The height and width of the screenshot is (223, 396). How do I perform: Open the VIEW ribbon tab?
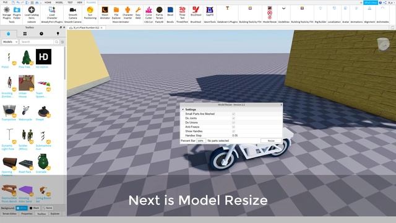80,2
